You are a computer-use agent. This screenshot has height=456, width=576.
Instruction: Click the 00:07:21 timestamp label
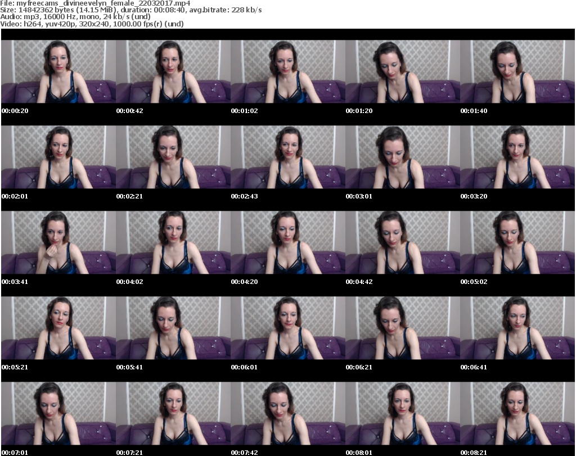coord(130,453)
